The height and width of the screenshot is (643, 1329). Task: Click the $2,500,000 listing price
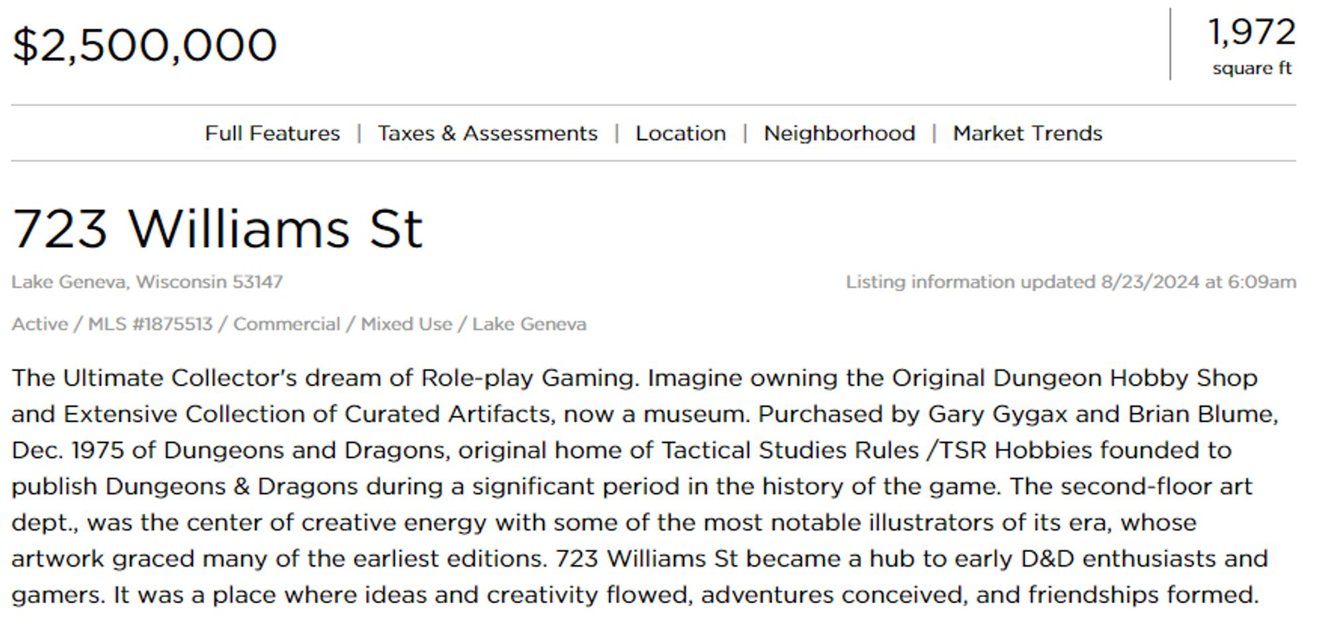(x=144, y=45)
